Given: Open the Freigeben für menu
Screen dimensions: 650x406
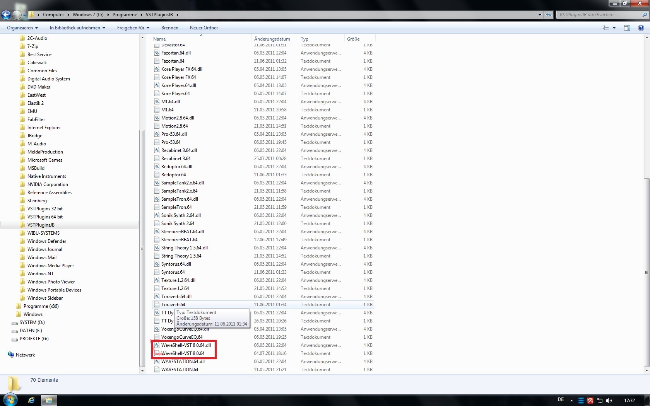Looking at the screenshot, I should pyautogui.click(x=133, y=28).
